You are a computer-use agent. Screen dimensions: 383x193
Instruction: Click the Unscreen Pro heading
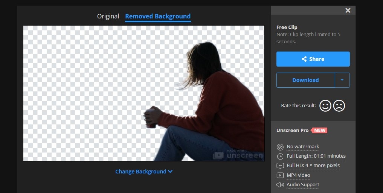coord(292,130)
